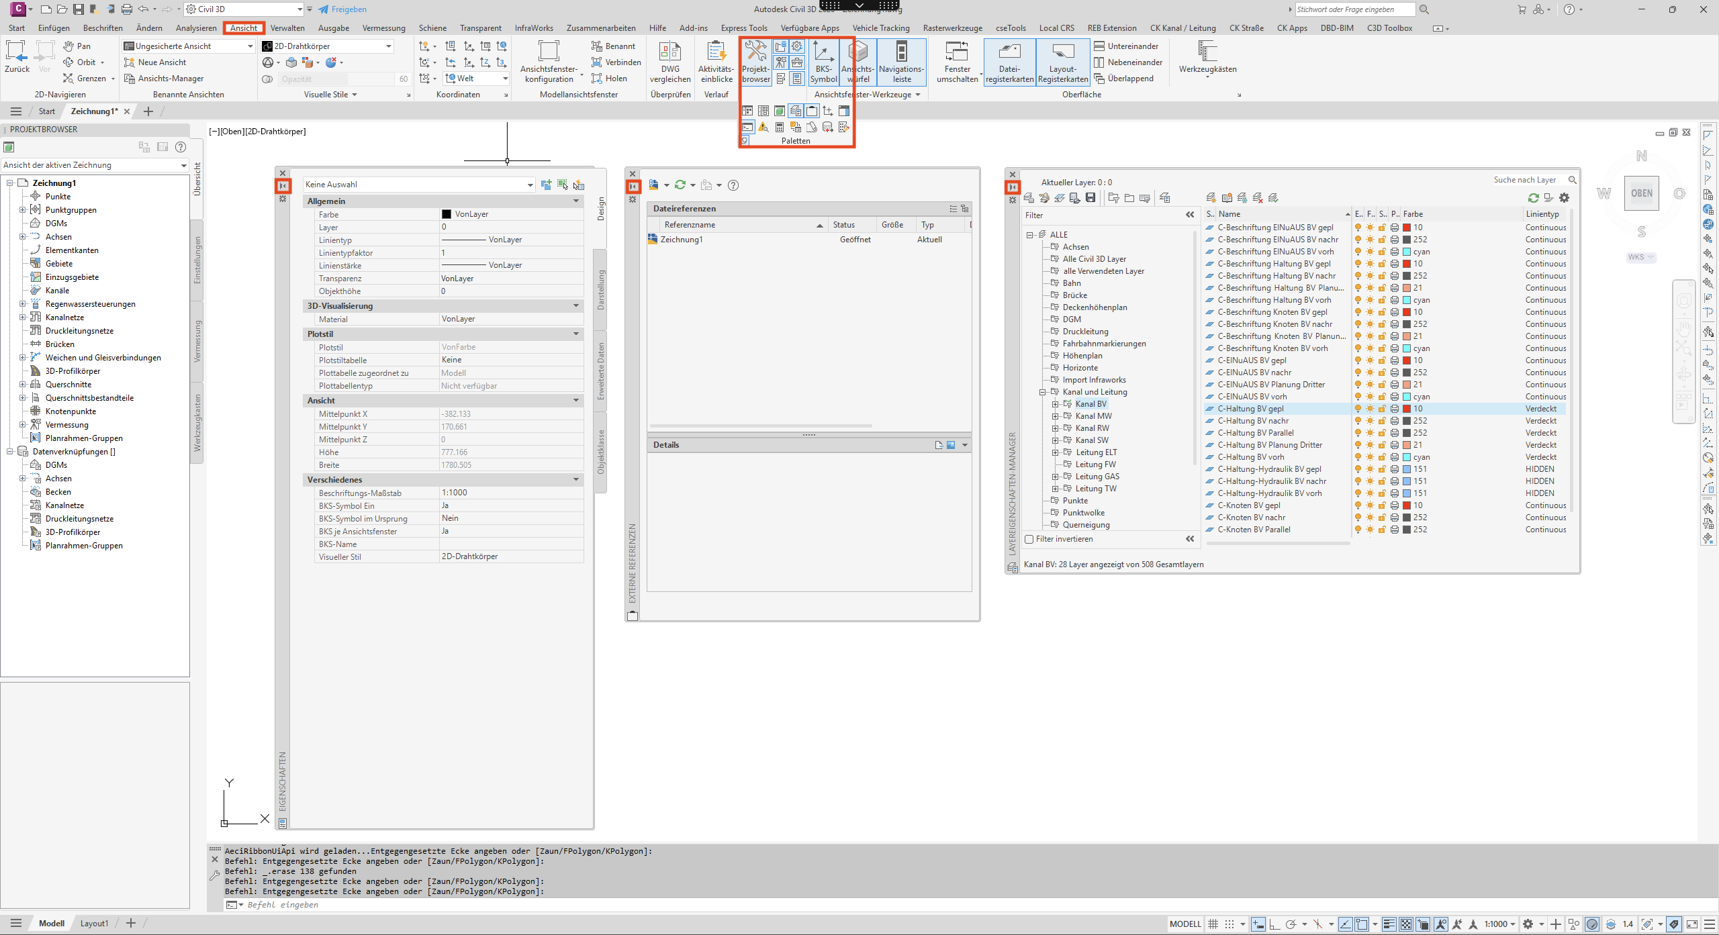Collapse the Allgemein properties section
Viewport: 1719px width, 935px height.
tap(575, 201)
